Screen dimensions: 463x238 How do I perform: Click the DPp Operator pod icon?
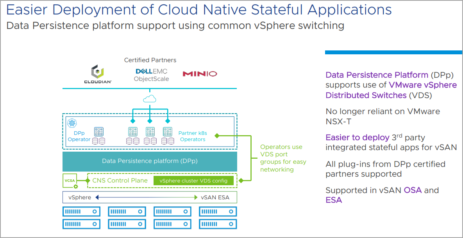pos(98,132)
